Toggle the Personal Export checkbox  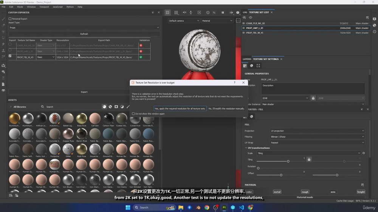click(10, 19)
